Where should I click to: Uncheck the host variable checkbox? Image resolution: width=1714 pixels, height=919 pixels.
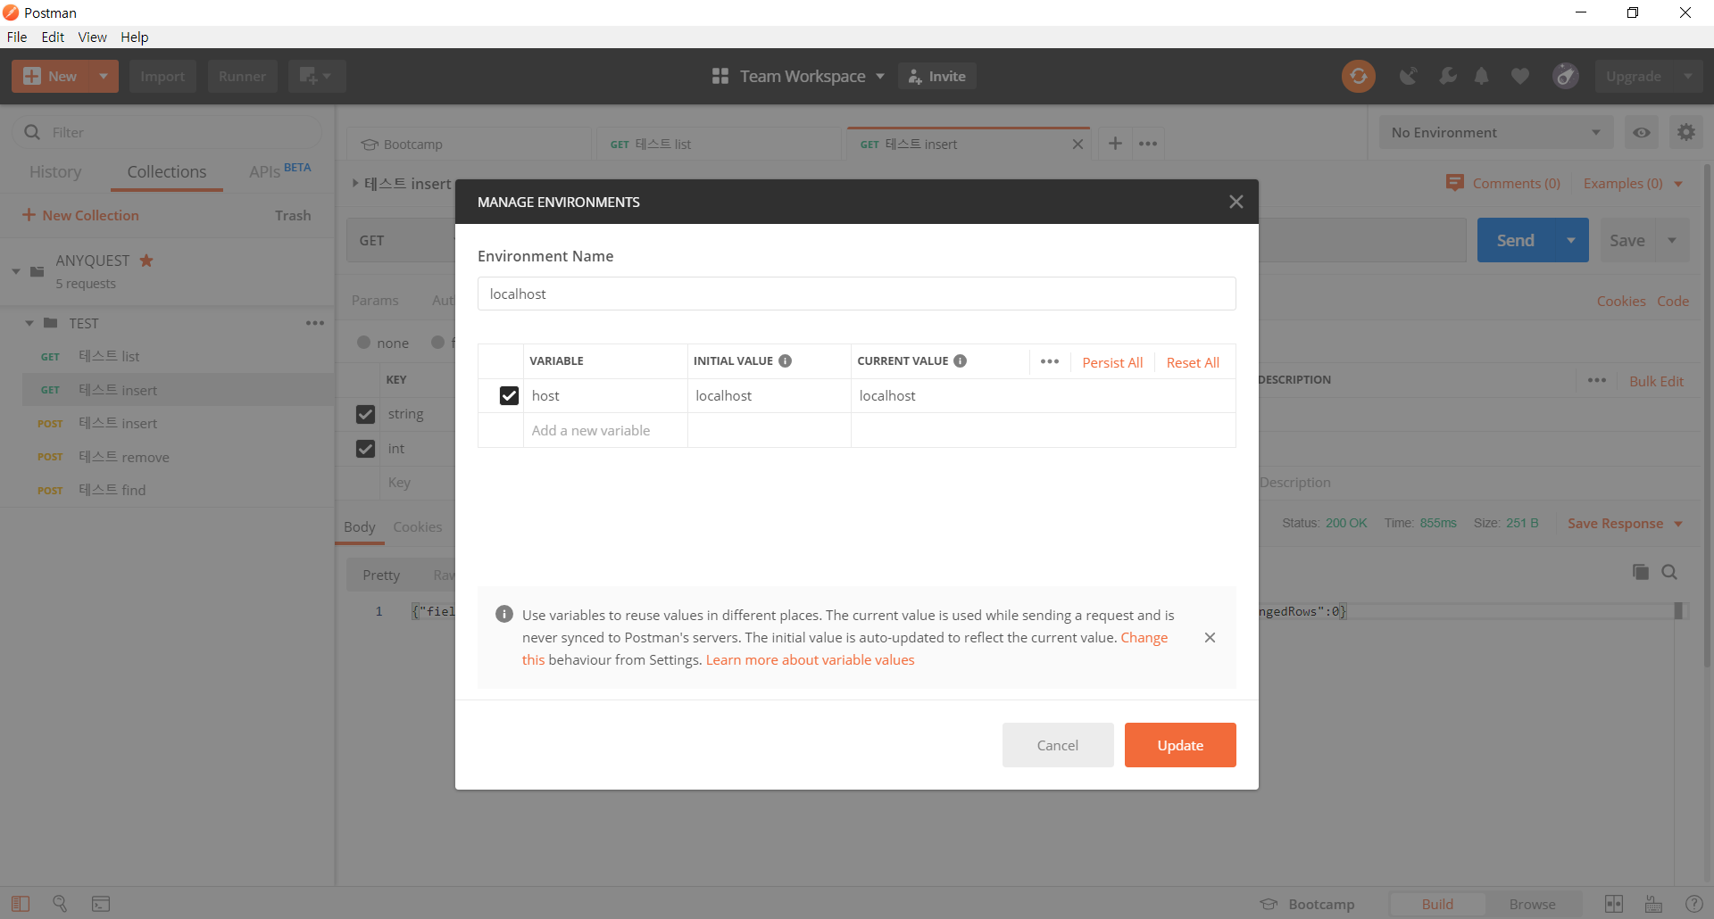click(509, 395)
